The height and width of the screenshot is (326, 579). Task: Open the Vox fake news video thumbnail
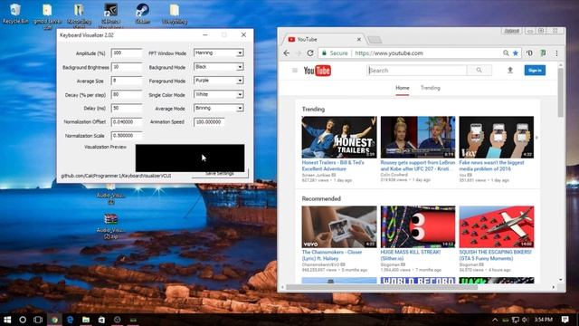pos(497,137)
